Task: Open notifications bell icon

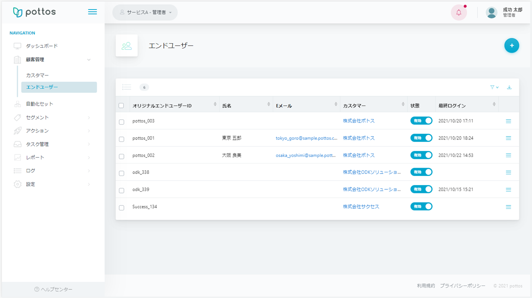Action: pyautogui.click(x=459, y=12)
